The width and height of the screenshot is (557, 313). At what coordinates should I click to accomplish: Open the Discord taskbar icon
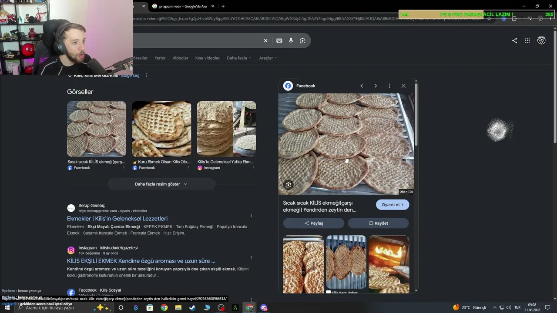[264, 308]
